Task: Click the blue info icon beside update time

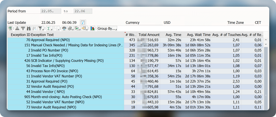Action: click(83, 23)
